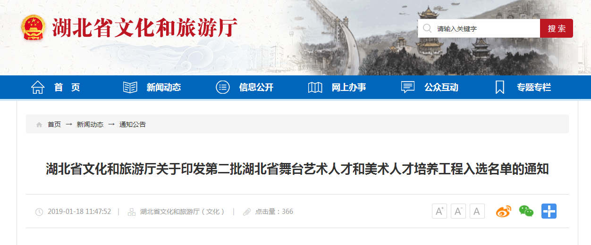Click the red 搜索 search button

pos(557,28)
